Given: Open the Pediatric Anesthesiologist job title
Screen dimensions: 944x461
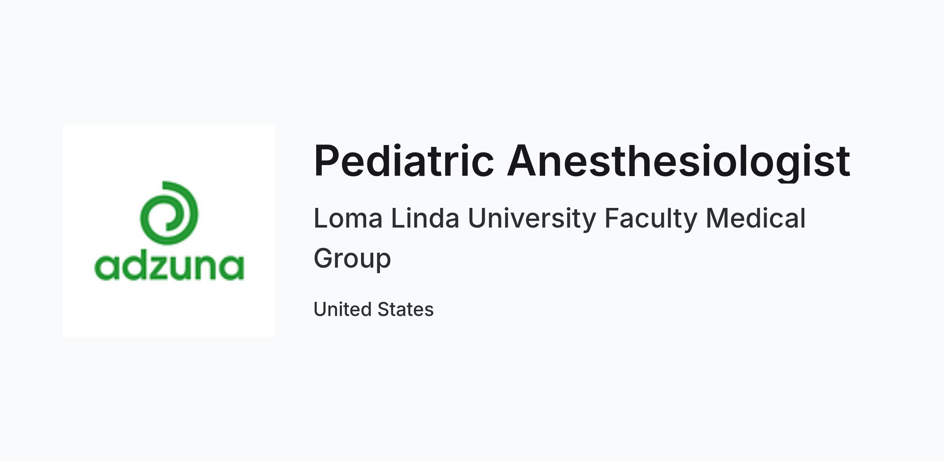Looking at the screenshot, I should [582, 161].
